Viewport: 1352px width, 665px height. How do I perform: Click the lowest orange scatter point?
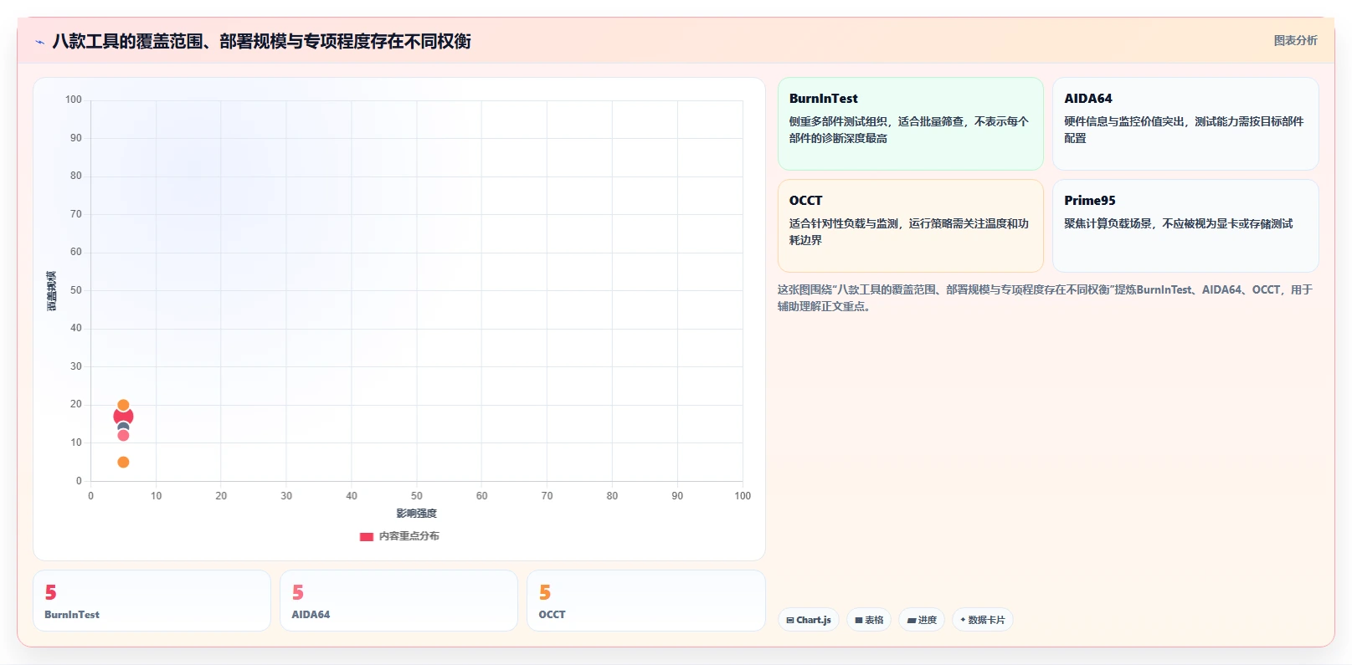[x=123, y=463]
